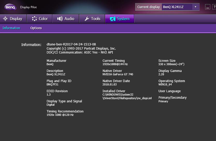Click the Installed Driver path nv_dispi.inf
Viewport: 216px width, 141px height.
[127, 96]
